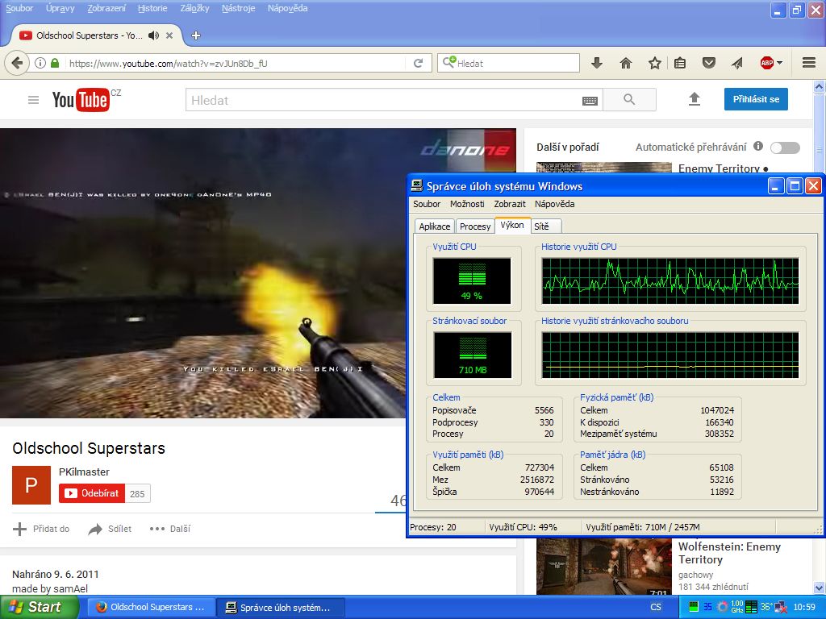Reload the page with the refresh icon
This screenshot has height=619, width=826.
418,63
